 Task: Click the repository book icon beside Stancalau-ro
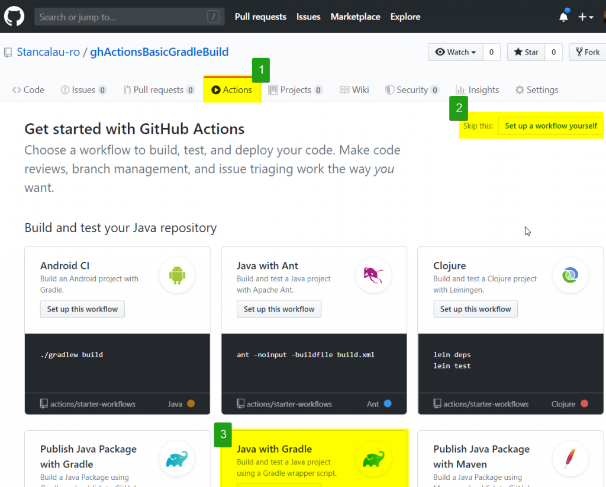(8, 52)
